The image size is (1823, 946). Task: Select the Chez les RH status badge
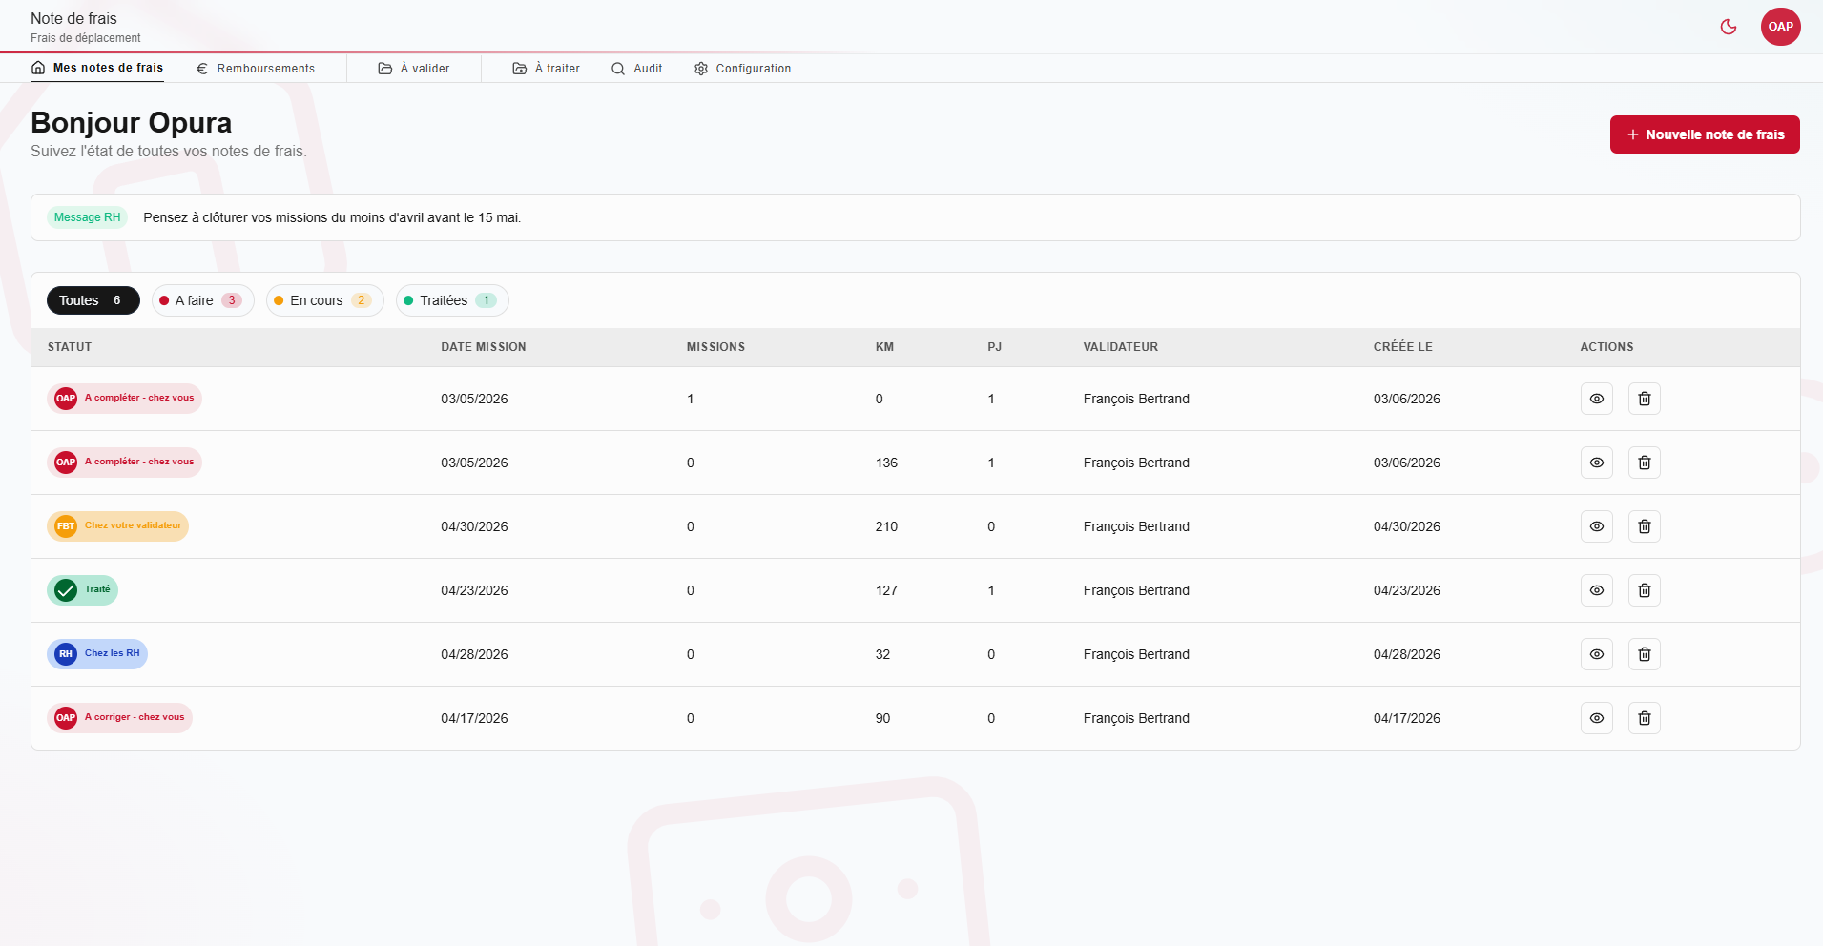click(x=97, y=654)
